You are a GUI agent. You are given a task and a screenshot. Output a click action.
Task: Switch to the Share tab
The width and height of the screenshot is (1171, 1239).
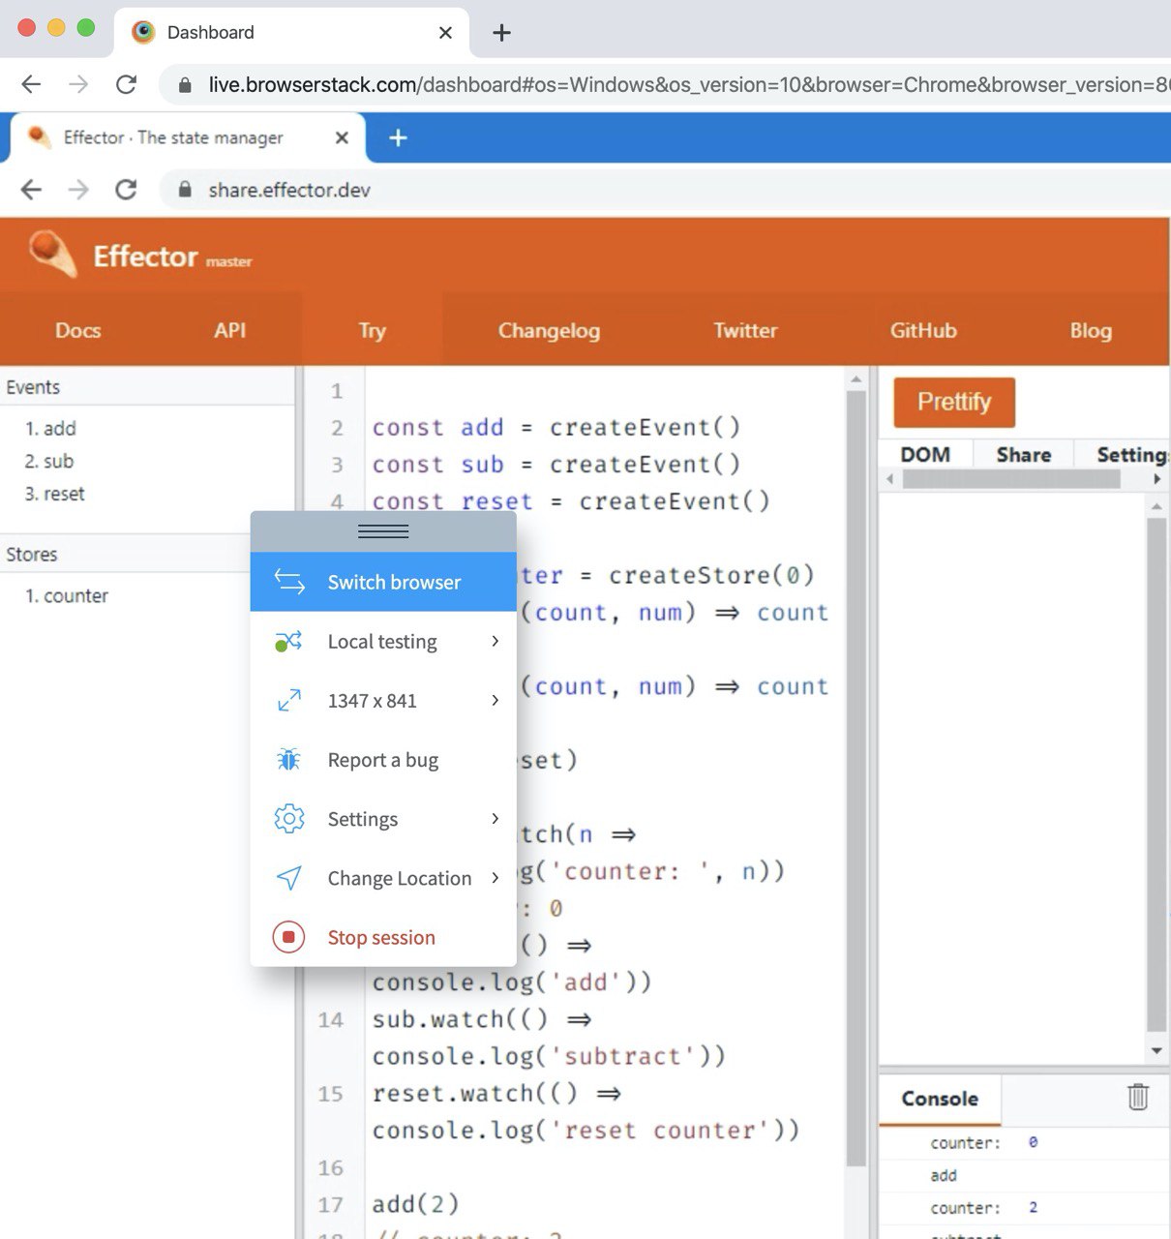point(1024,454)
